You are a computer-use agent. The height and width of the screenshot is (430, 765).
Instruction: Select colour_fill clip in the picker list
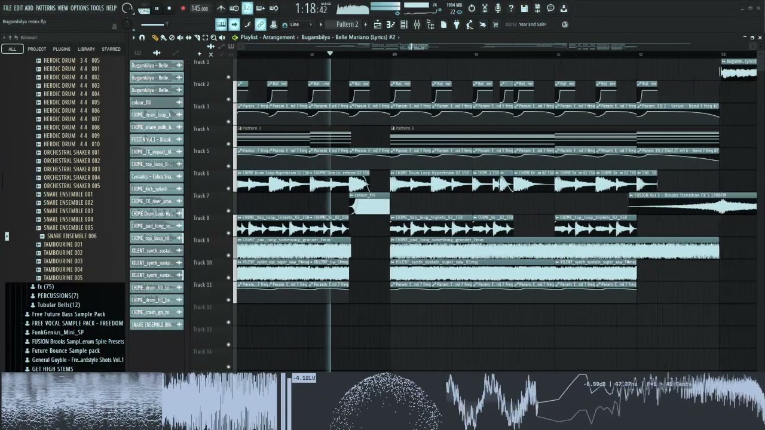157,102
